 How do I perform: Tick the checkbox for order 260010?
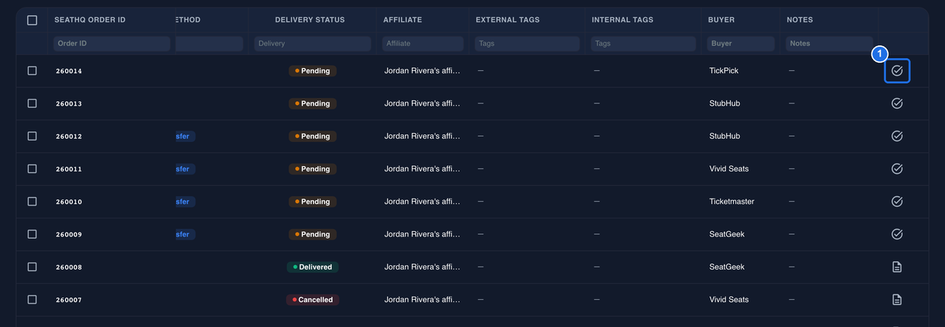(x=32, y=202)
